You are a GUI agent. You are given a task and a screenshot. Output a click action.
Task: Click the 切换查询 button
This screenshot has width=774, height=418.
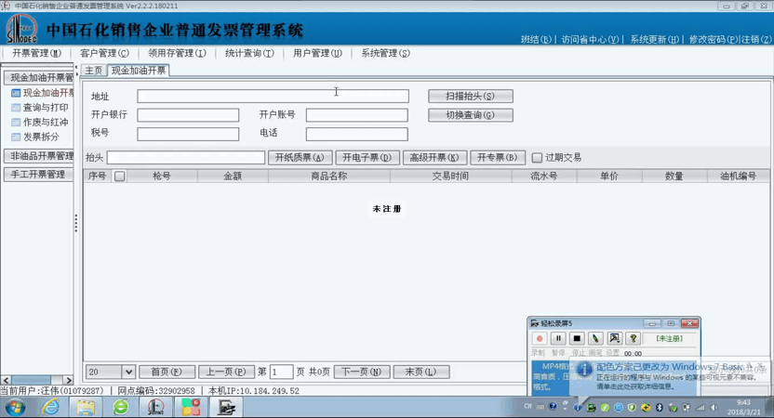(x=471, y=115)
